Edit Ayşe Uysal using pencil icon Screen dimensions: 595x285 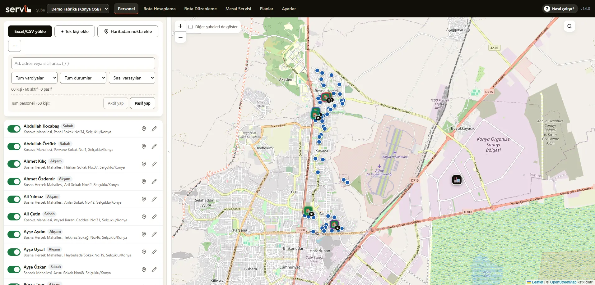pyautogui.click(x=154, y=252)
